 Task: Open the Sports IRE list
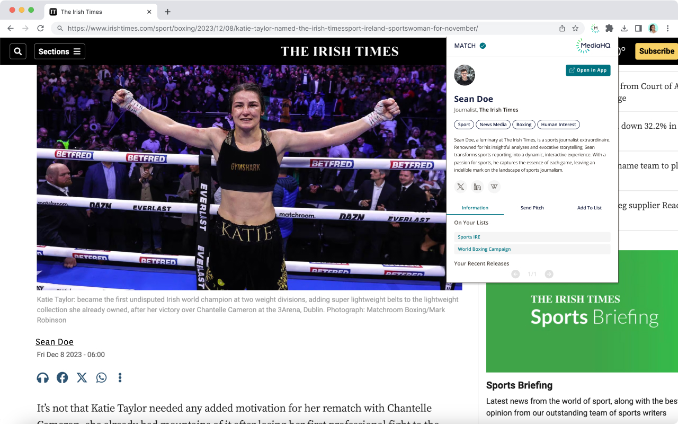click(532, 237)
